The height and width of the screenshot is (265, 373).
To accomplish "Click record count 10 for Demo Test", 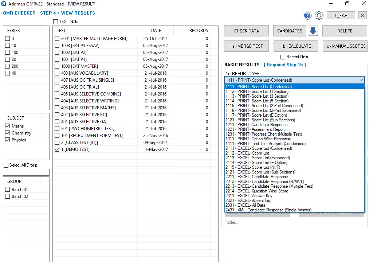I will 206,149.
